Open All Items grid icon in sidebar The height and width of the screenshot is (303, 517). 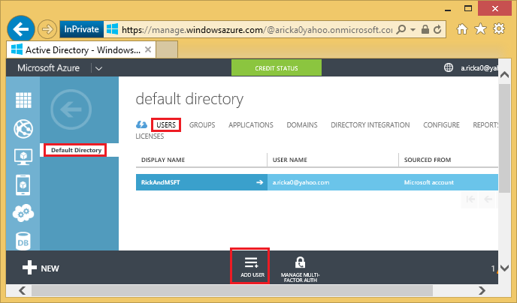(x=23, y=100)
